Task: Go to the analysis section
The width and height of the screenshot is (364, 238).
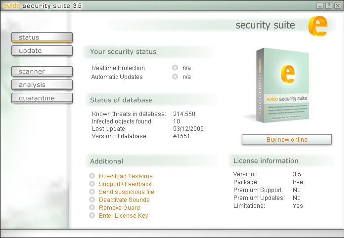Action: 42,85
